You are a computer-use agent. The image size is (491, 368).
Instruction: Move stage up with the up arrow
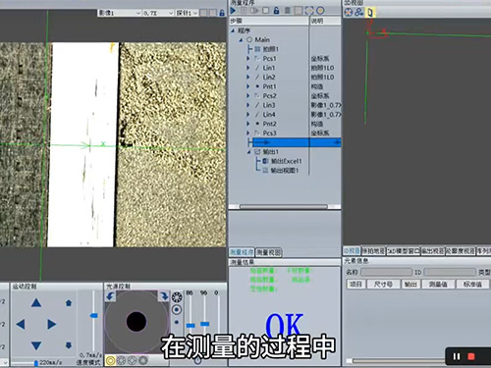(36, 303)
